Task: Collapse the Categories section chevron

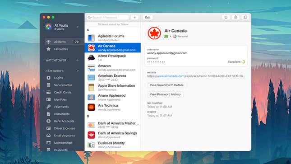Action: point(78,71)
